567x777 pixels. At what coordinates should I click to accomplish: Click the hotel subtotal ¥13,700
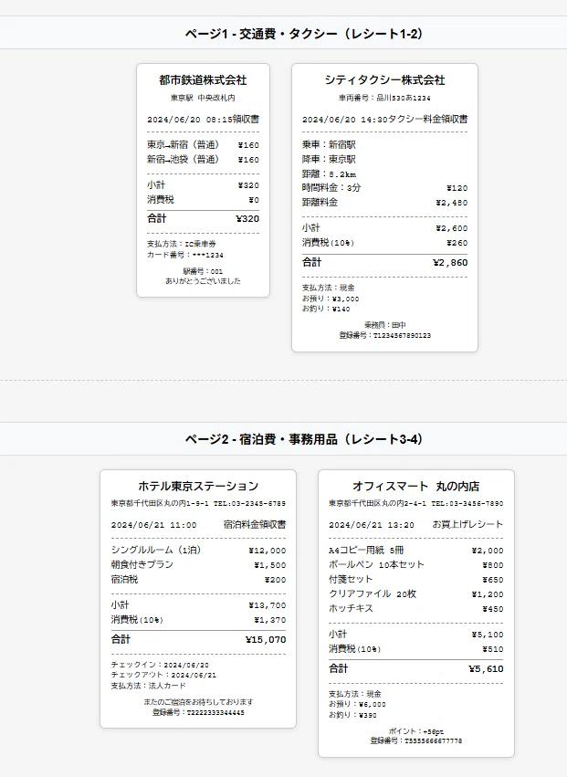point(268,605)
